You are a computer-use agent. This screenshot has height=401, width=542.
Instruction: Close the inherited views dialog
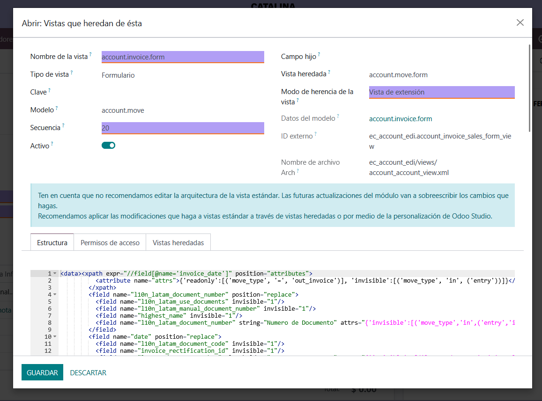(x=520, y=22)
